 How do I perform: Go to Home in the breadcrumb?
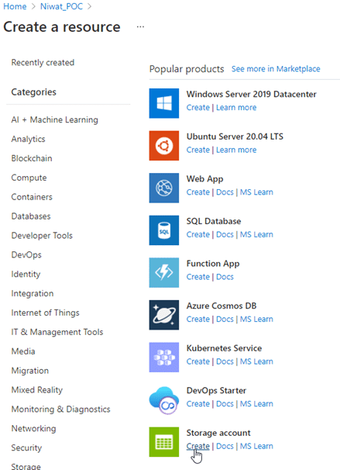point(15,6)
